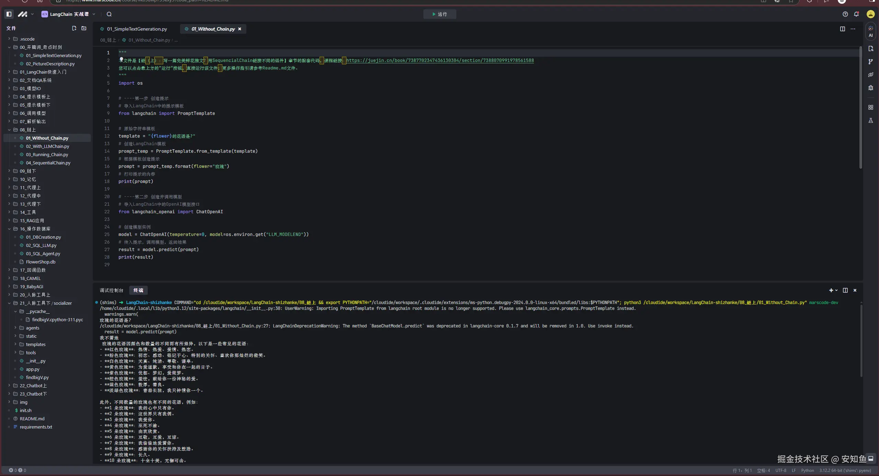Viewport: 879px width, 476px height.
Task: Open the source control branch icon
Action: tap(870, 62)
